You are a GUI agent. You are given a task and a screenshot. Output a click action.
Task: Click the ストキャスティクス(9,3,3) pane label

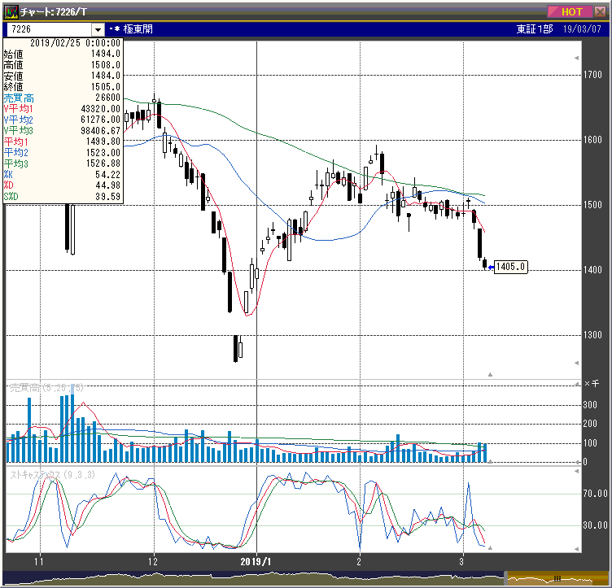pyautogui.click(x=52, y=475)
